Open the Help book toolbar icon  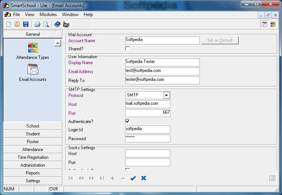(58, 24)
